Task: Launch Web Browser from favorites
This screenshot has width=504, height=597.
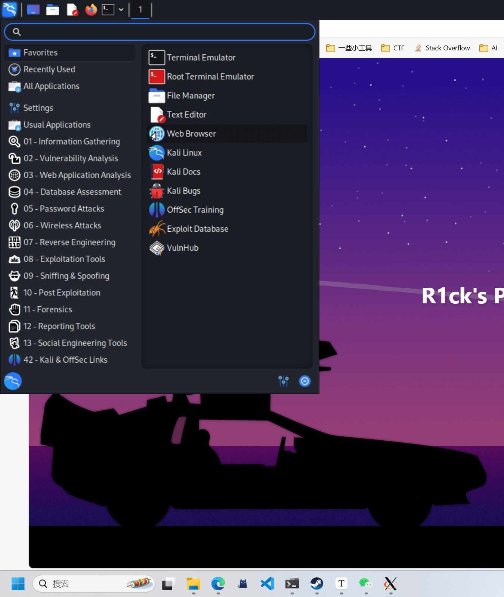Action: click(191, 134)
